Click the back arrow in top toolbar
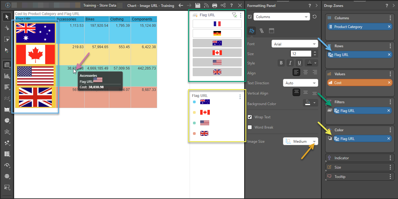The image size is (398, 199). [x=181, y=5]
